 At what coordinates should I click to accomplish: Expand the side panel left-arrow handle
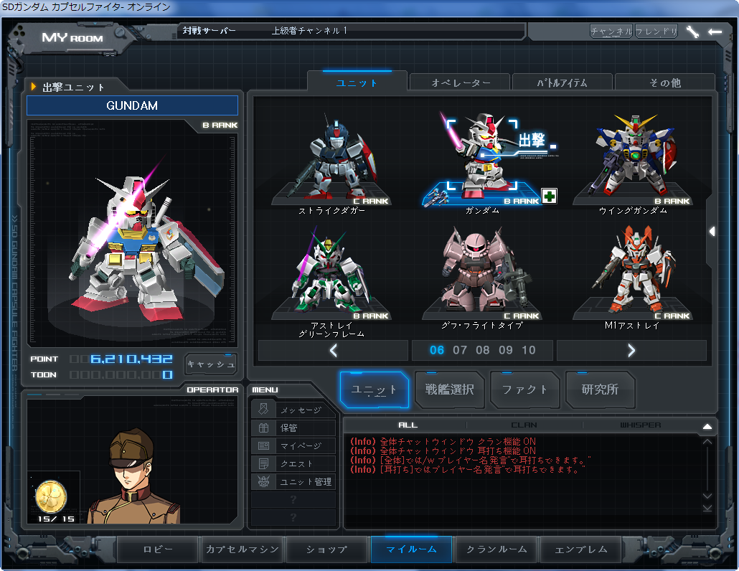tap(712, 231)
